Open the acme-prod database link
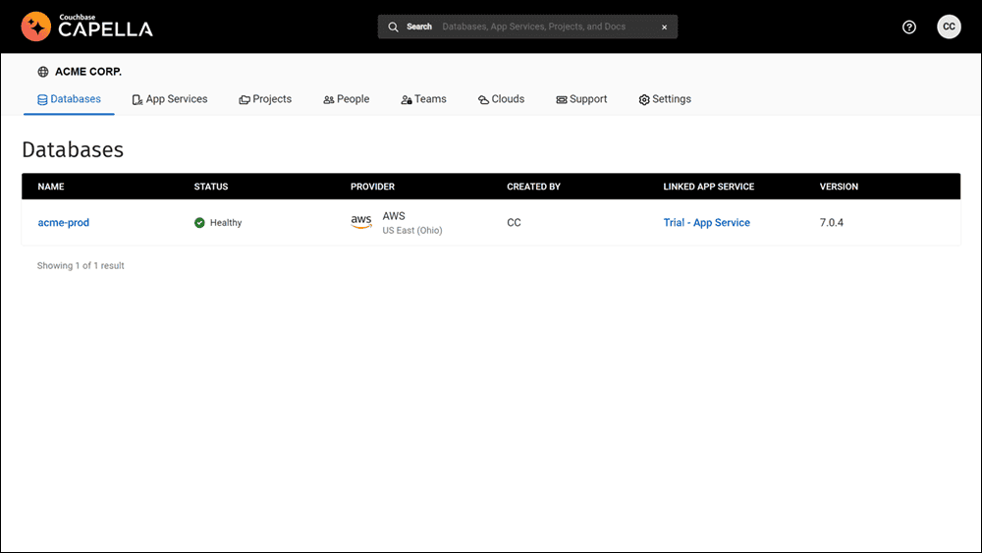The width and height of the screenshot is (982, 553). pyautogui.click(x=63, y=222)
